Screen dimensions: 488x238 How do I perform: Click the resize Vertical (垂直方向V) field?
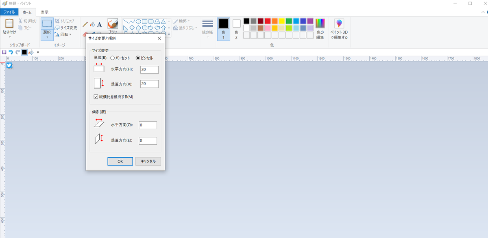pos(149,84)
